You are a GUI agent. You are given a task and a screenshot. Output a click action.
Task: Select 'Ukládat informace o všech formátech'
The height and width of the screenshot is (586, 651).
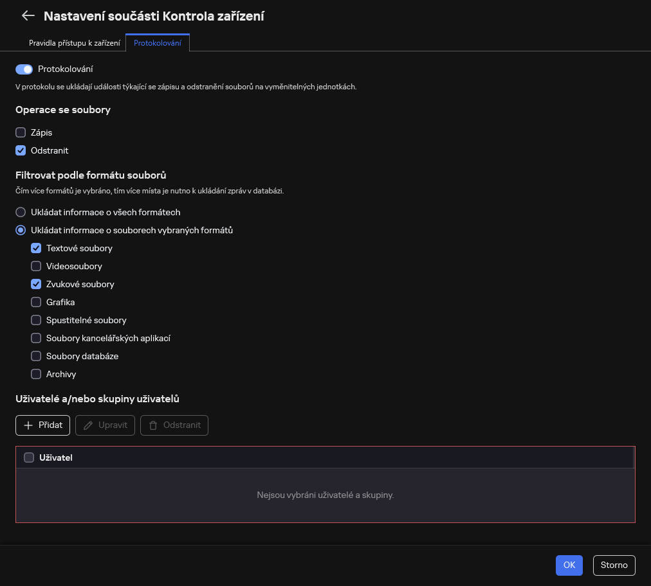21,212
